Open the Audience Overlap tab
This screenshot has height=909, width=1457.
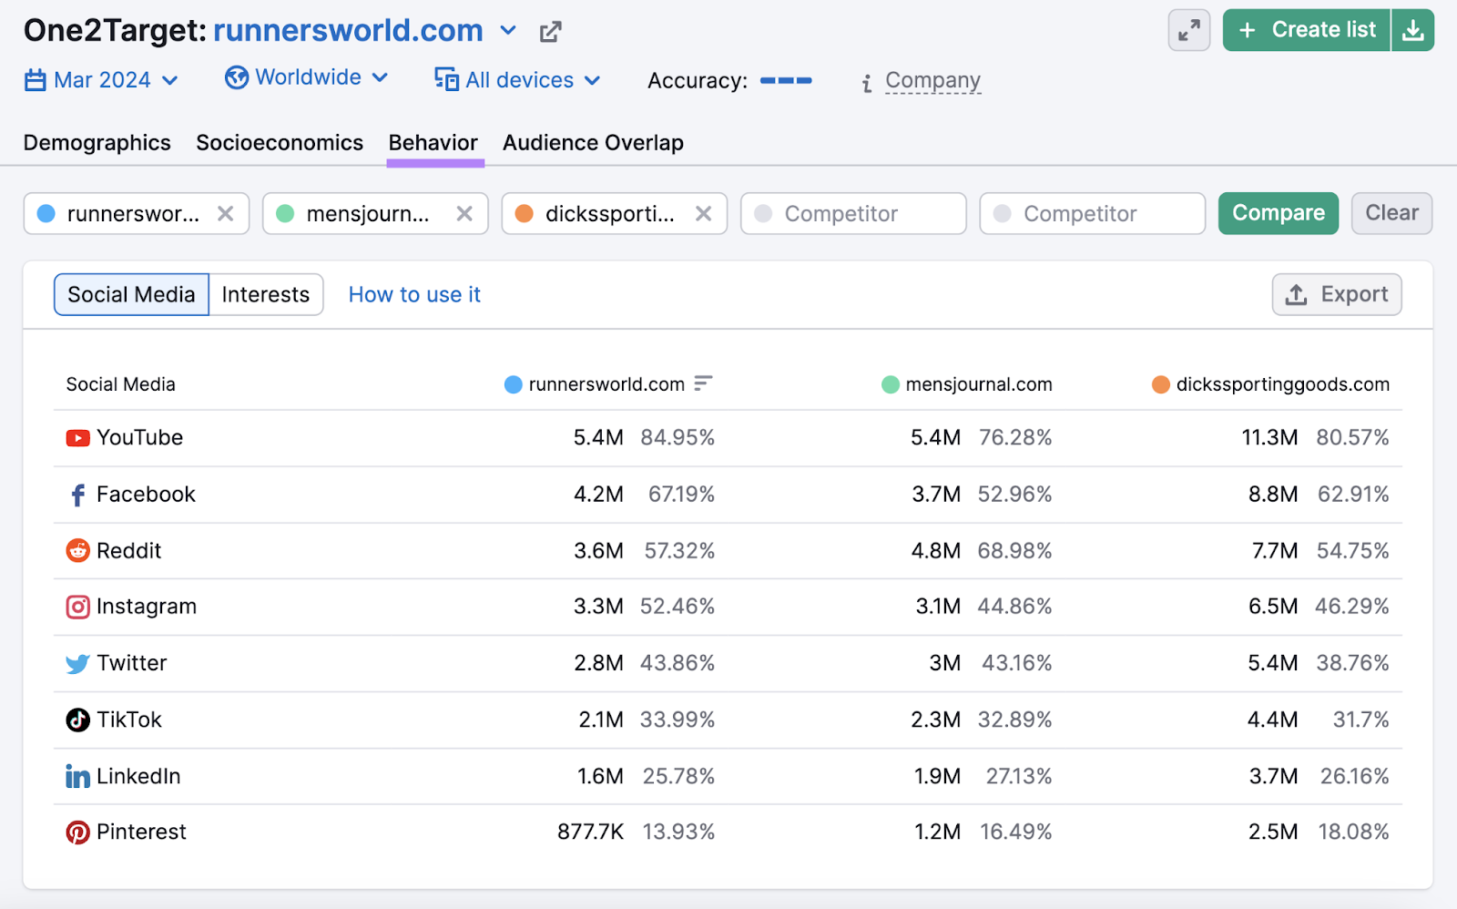[x=592, y=143]
